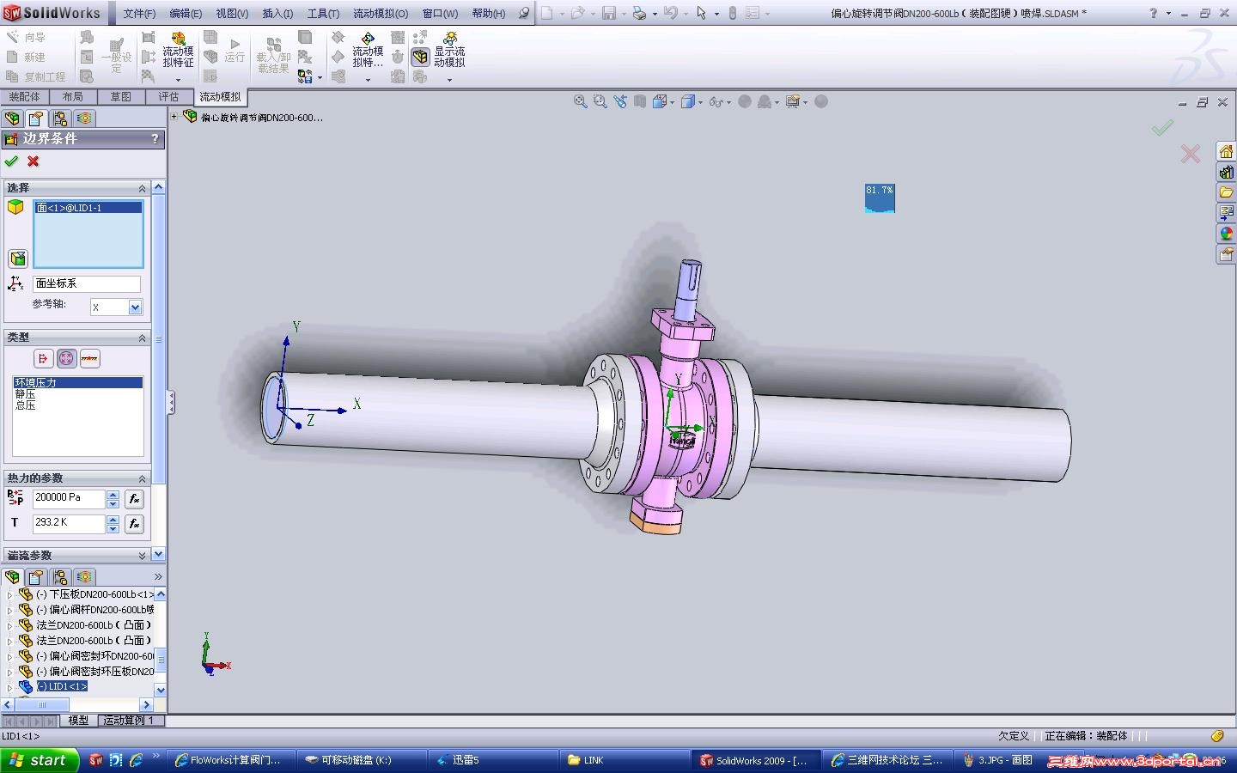This screenshot has width=1237, height=773.
Task: Open the boundary condition panel help question mark
Action: click(x=155, y=138)
